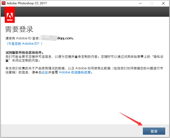Click the blurred part of the Adobe ID
The width and height of the screenshot is (170, 138).
(x=48, y=37)
